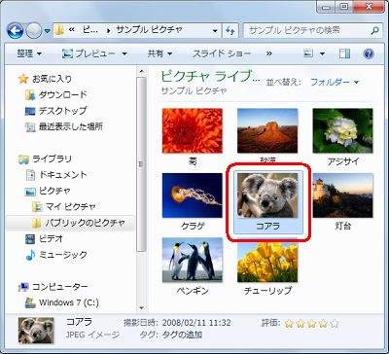Screen dimensions: 389x354
Task: Click the koala preview in details pane
Action: tap(36, 331)
